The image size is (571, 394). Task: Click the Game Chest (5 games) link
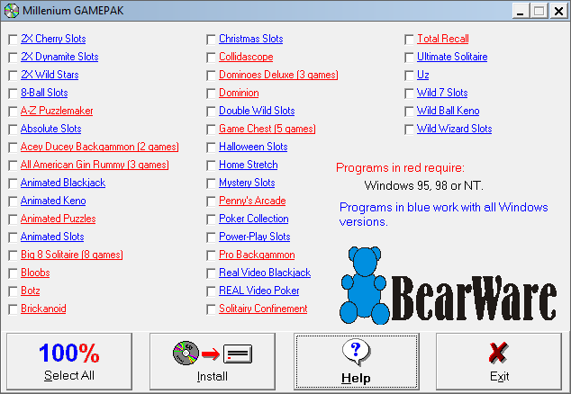(x=267, y=129)
